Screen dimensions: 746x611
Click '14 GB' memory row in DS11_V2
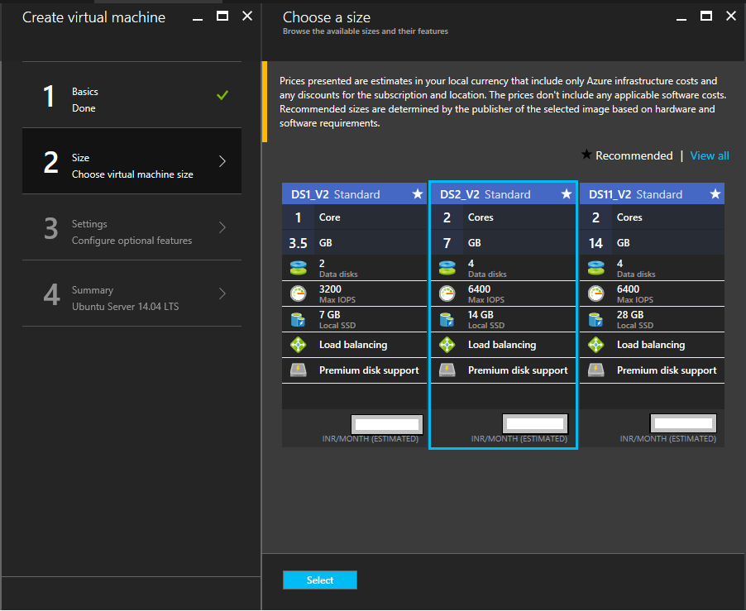coord(653,242)
